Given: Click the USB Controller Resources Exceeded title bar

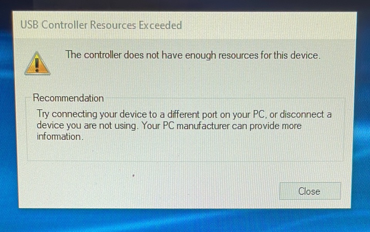Looking at the screenshot, I should pos(185,25).
